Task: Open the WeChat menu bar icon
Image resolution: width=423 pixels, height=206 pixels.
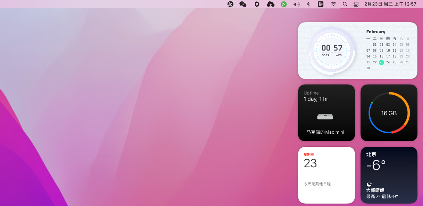Action: (243, 4)
